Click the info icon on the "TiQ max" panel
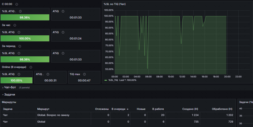Viewport: 253px width, 127px height. [84, 74]
